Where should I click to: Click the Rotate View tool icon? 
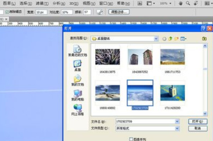click(196, 3)
